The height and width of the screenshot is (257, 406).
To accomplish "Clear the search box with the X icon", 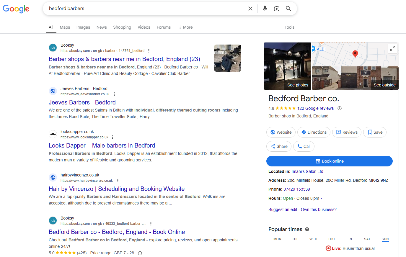I will point(250,9).
